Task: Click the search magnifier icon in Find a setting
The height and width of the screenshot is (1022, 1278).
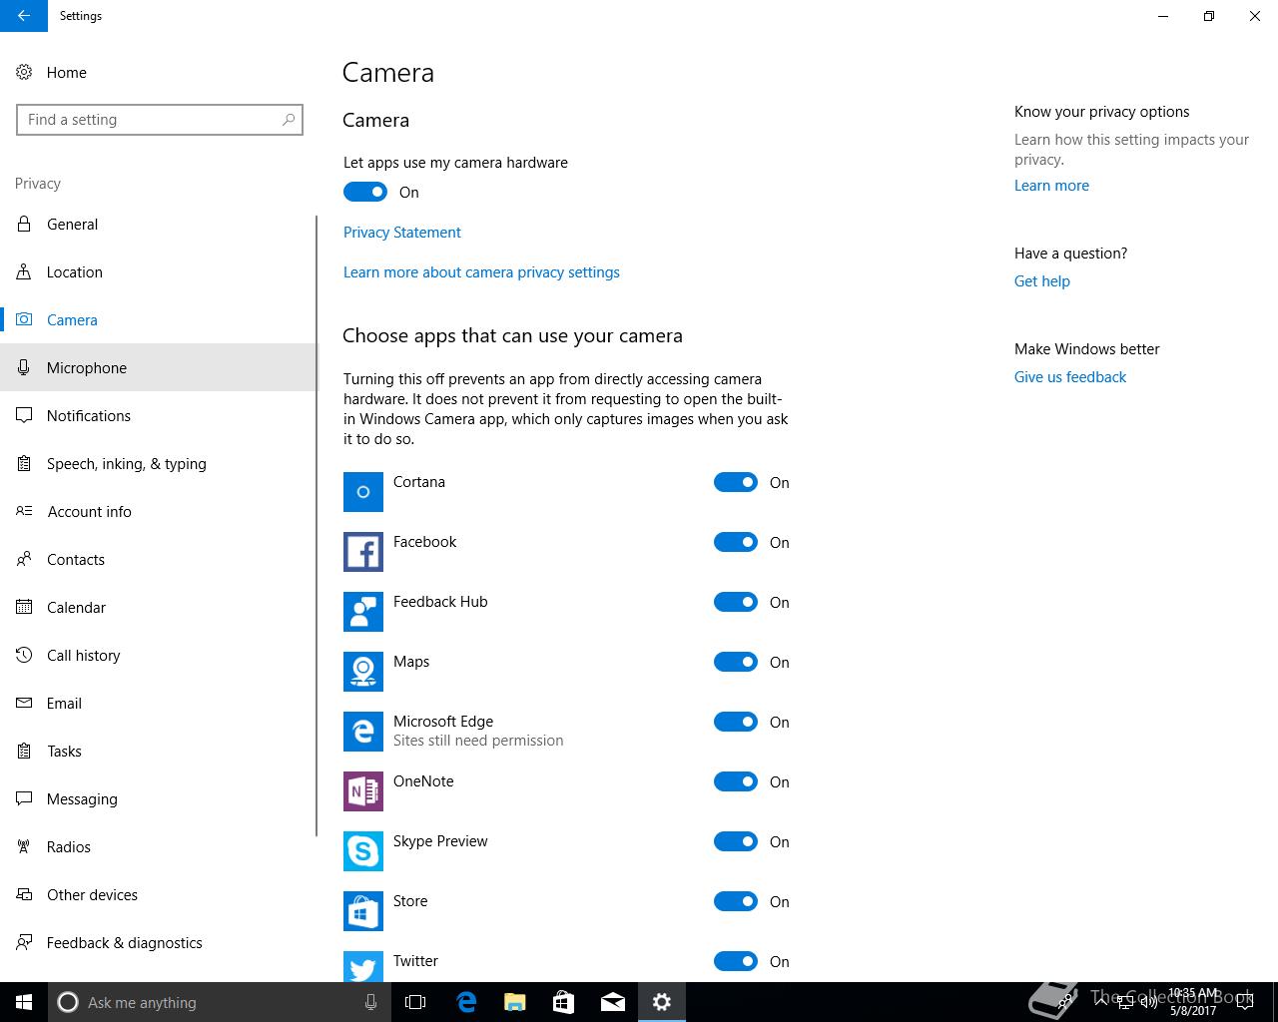Action: coord(289,120)
